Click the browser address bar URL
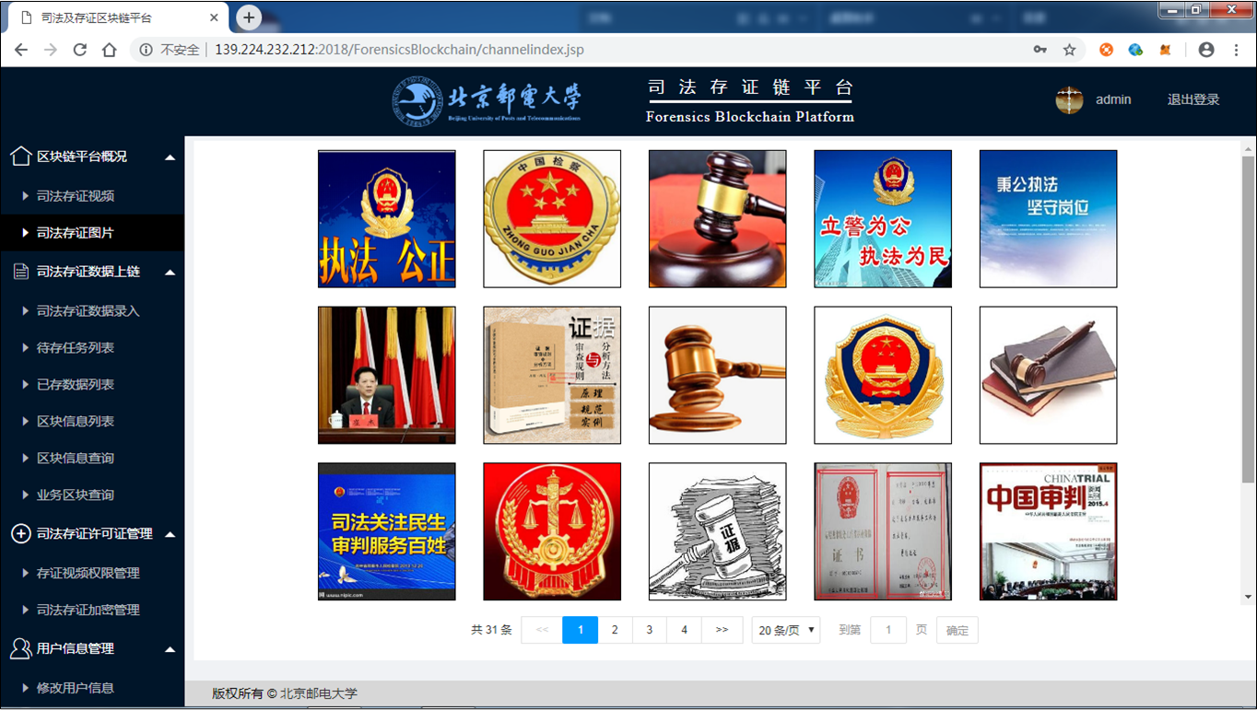The height and width of the screenshot is (710, 1257). point(399,50)
